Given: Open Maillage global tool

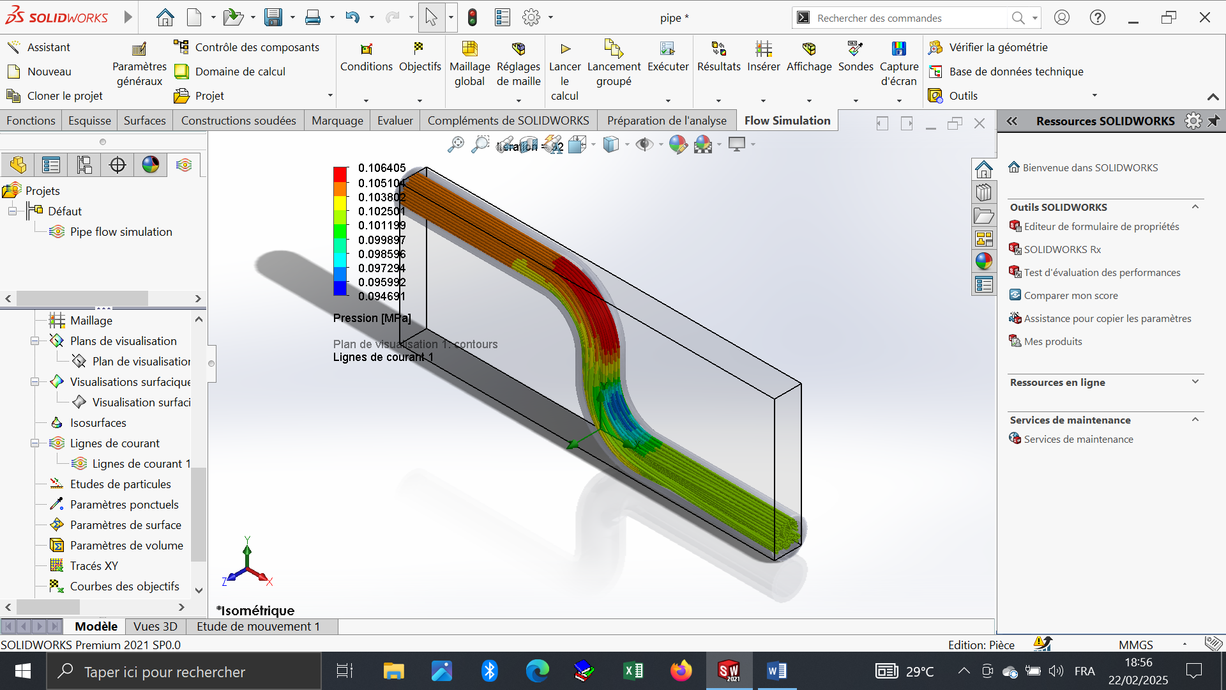Looking at the screenshot, I should 469,49.
